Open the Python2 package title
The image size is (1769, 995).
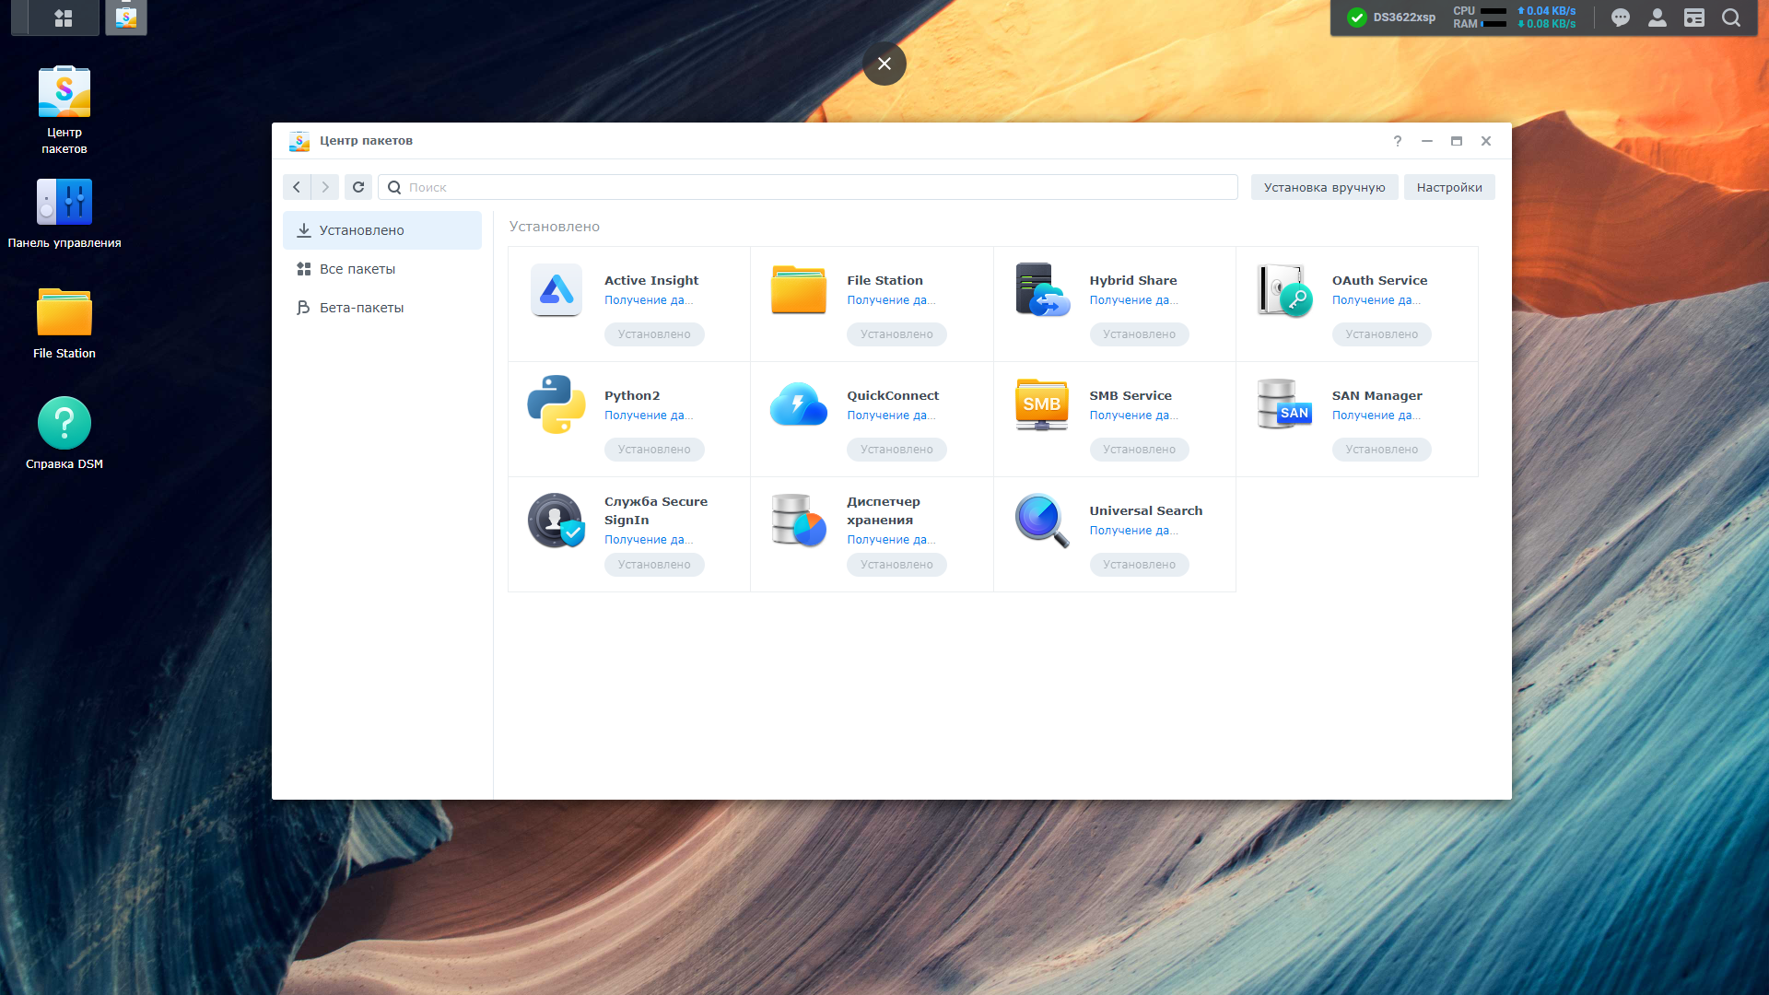[632, 395]
